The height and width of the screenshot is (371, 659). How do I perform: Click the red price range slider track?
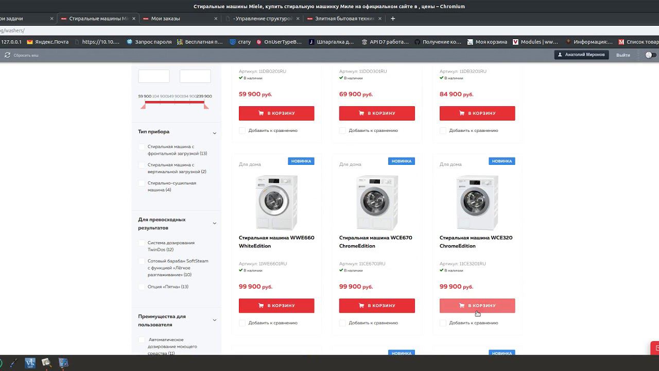pyautogui.click(x=175, y=102)
